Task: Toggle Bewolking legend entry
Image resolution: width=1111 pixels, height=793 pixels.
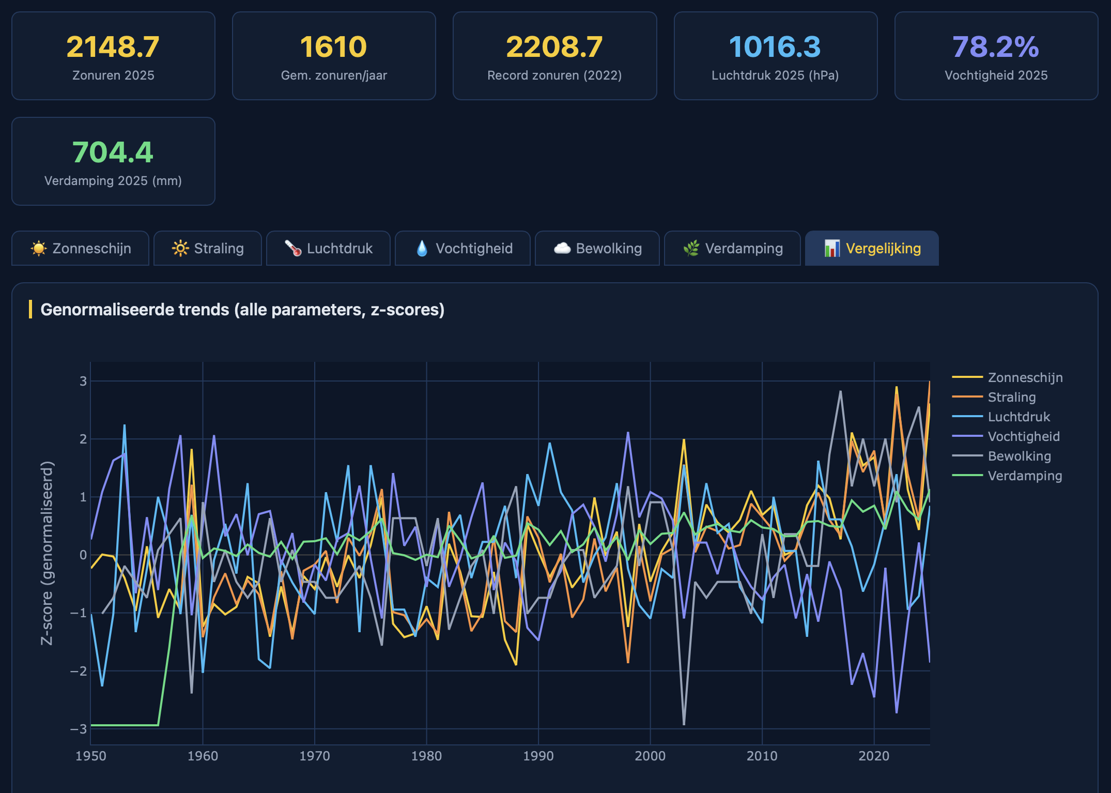Action: click(x=1019, y=456)
